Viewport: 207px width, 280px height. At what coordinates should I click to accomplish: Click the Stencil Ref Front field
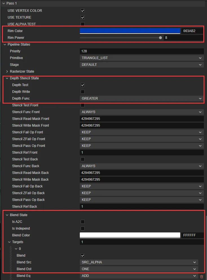pos(142,153)
